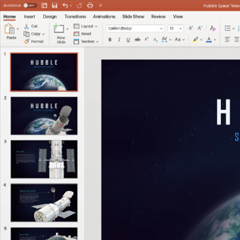Screen dimensions: 240x240
Task: Click the character spacing AV icon
Action: [x=164, y=40]
